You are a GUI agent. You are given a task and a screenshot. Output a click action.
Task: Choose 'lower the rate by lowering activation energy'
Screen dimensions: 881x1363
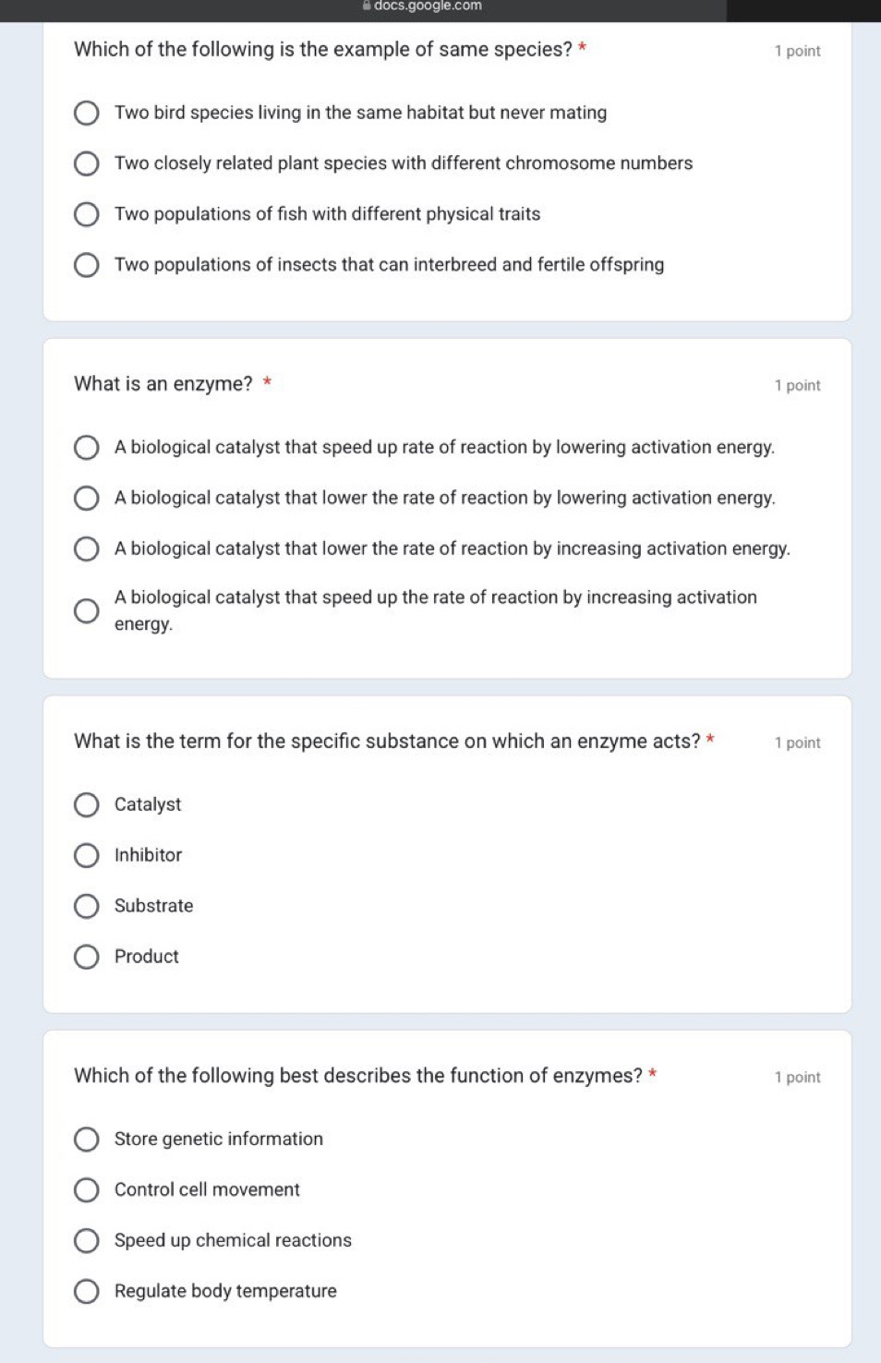86,499
